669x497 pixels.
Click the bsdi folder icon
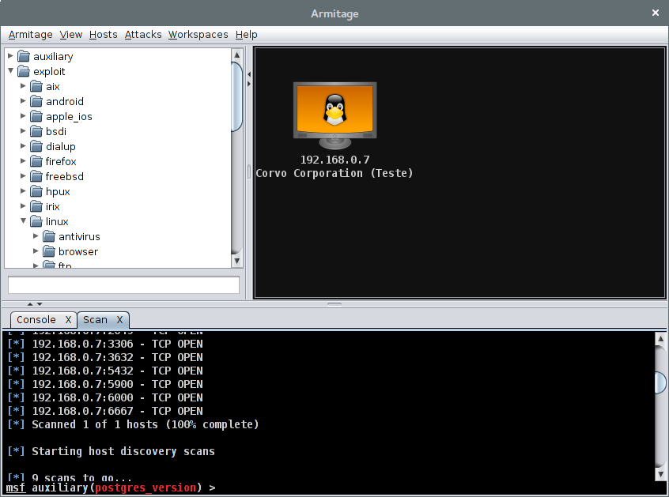[36, 131]
